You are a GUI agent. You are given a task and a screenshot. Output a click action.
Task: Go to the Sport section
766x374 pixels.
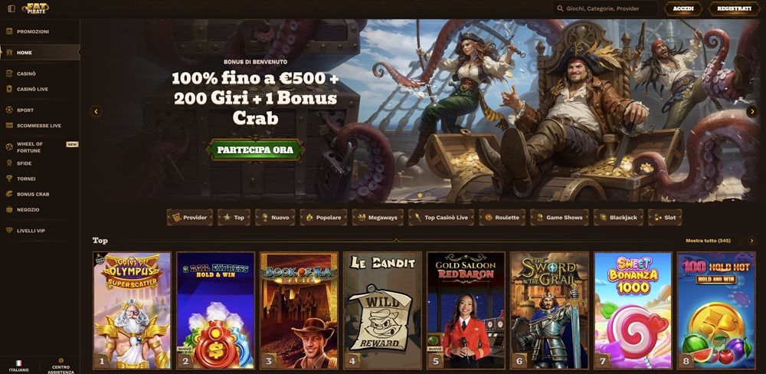click(x=25, y=110)
